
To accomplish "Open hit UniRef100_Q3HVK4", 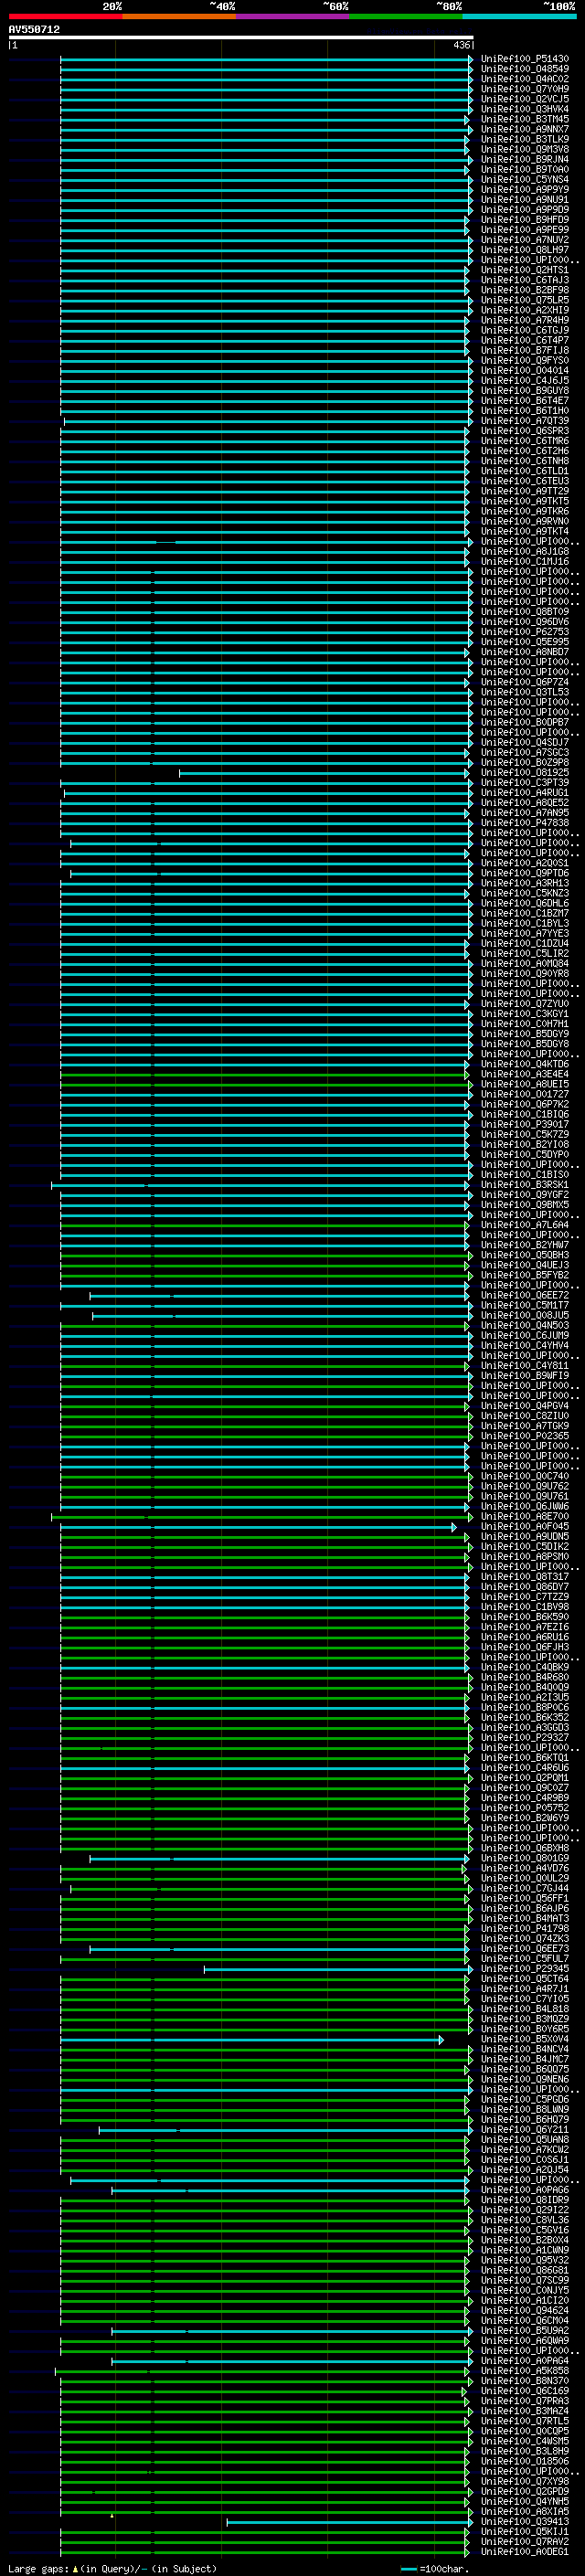I will (524, 109).
